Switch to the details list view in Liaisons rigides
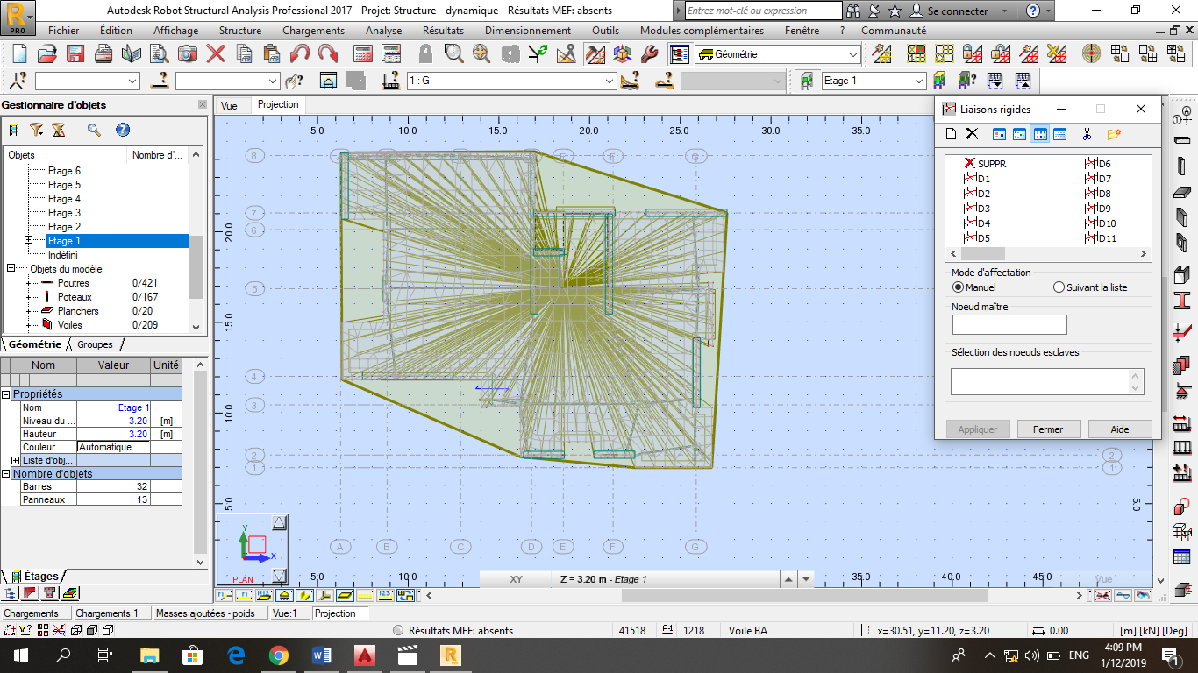This screenshot has width=1198, height=673. 1059,134
